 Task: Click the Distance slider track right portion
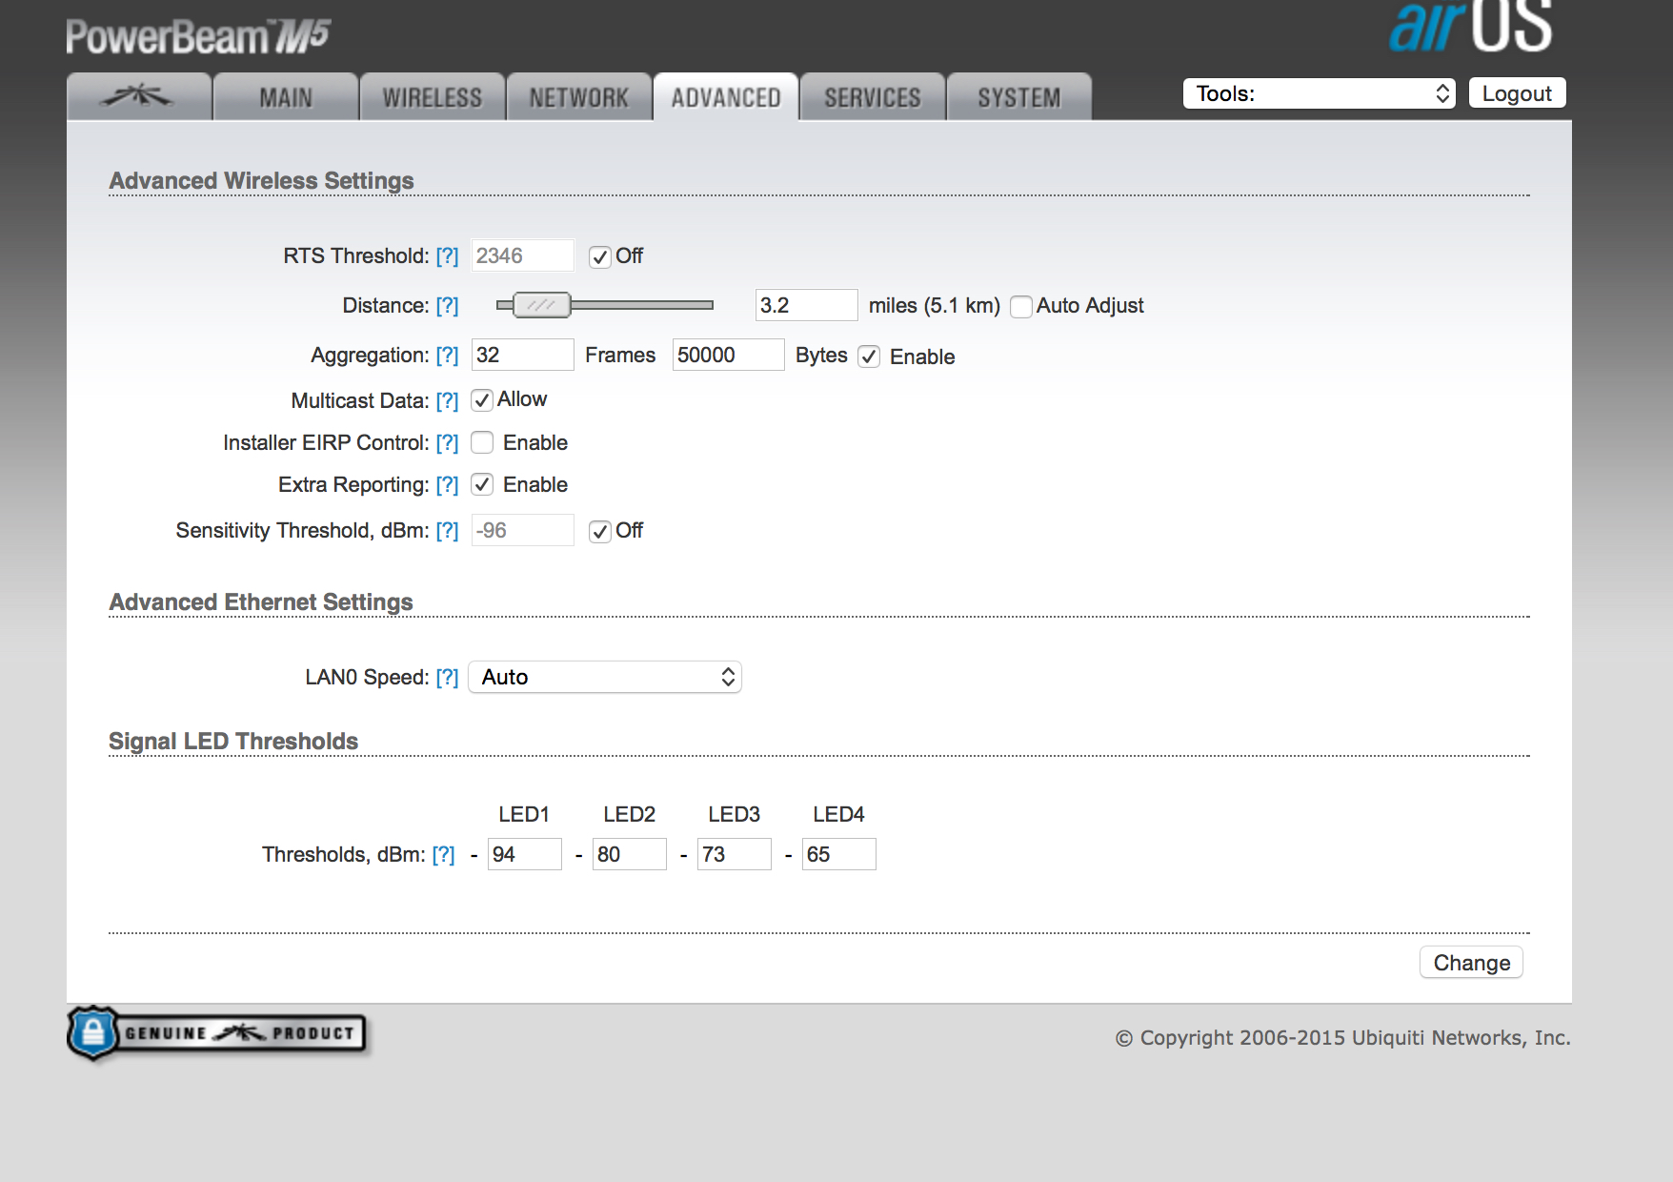click(x=642, y=305)
